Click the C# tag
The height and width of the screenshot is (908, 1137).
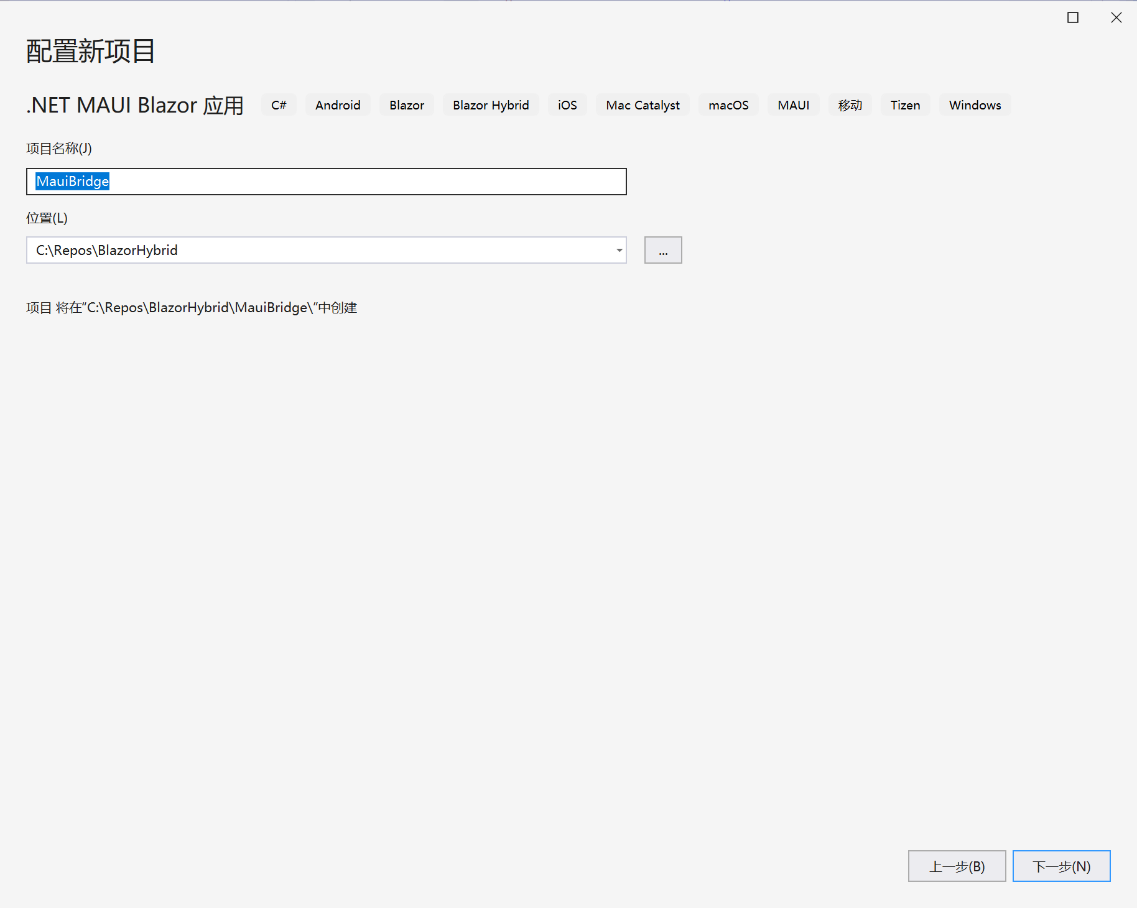tap(279, 105)
